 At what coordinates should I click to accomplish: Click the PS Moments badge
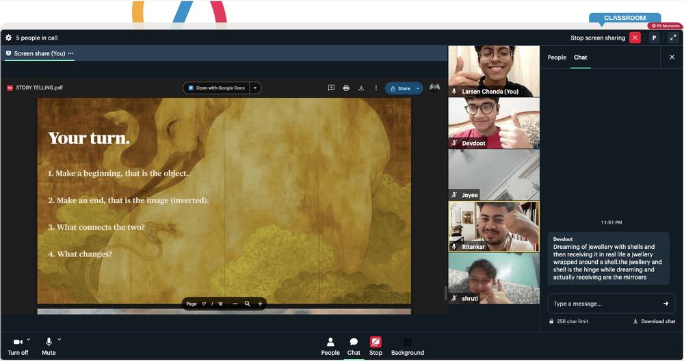[x=666, y=26]
